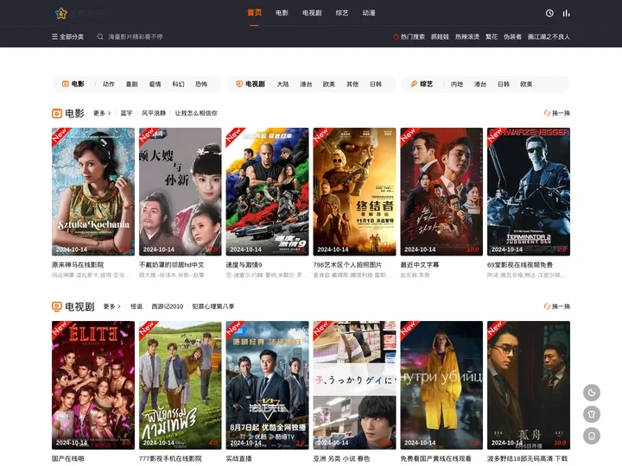
Task: Open 蓝宇 tag link
Action: [126, 113]
